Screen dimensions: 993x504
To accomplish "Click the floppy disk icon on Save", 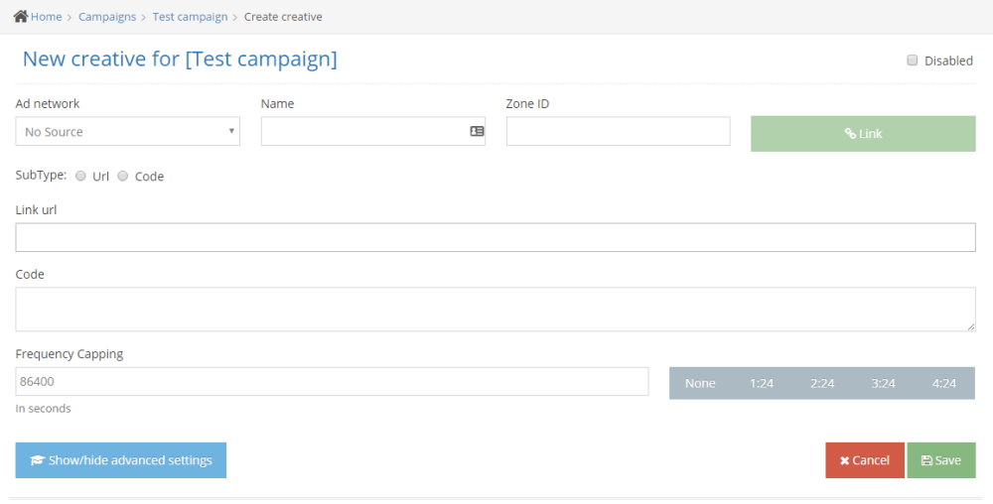I will (926, 460).
